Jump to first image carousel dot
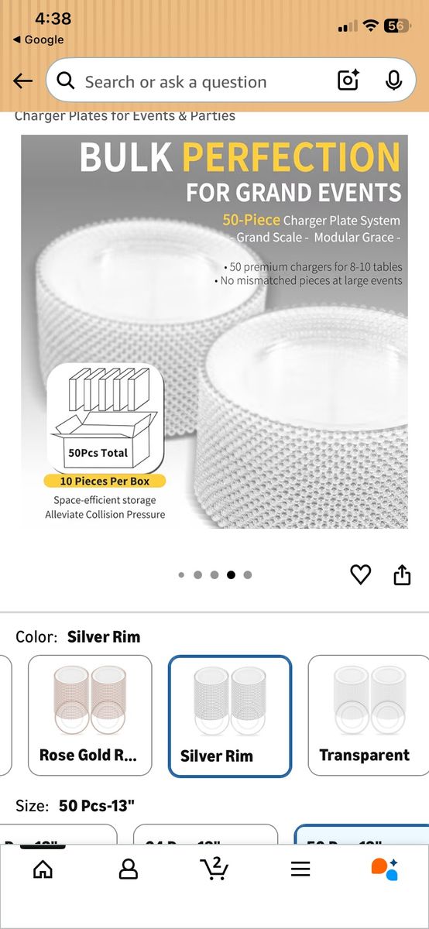The image size is (429, 929). (x=181, y=575)
